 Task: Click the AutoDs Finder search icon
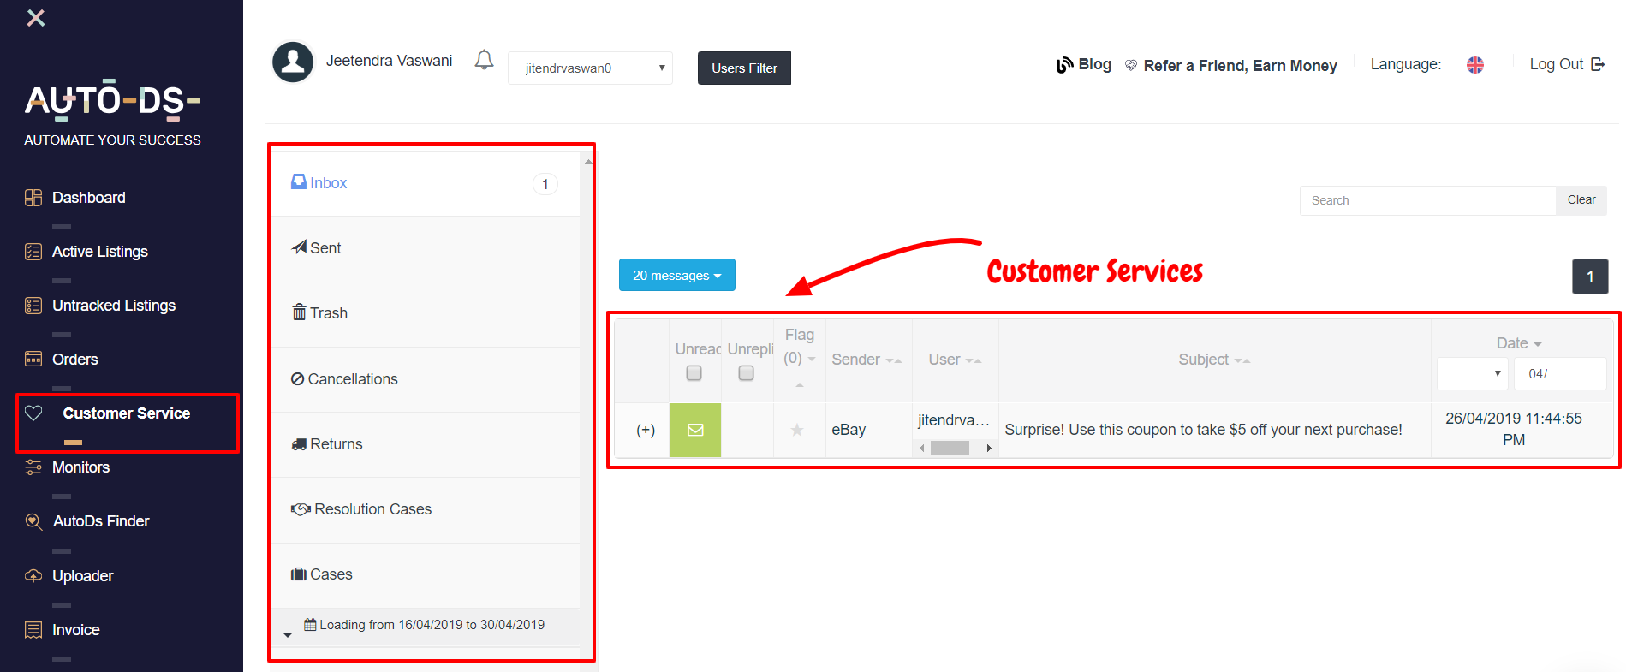pyautogui.click(x=33, y=521)
